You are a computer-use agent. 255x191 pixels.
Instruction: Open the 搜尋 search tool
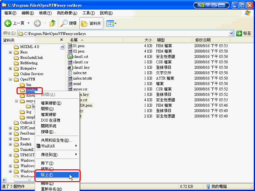pyautogui.click(x=68, y=23)
